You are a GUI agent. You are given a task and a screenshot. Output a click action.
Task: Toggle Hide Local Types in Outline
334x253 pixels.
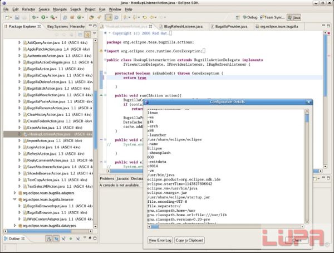tap(78, 239)
